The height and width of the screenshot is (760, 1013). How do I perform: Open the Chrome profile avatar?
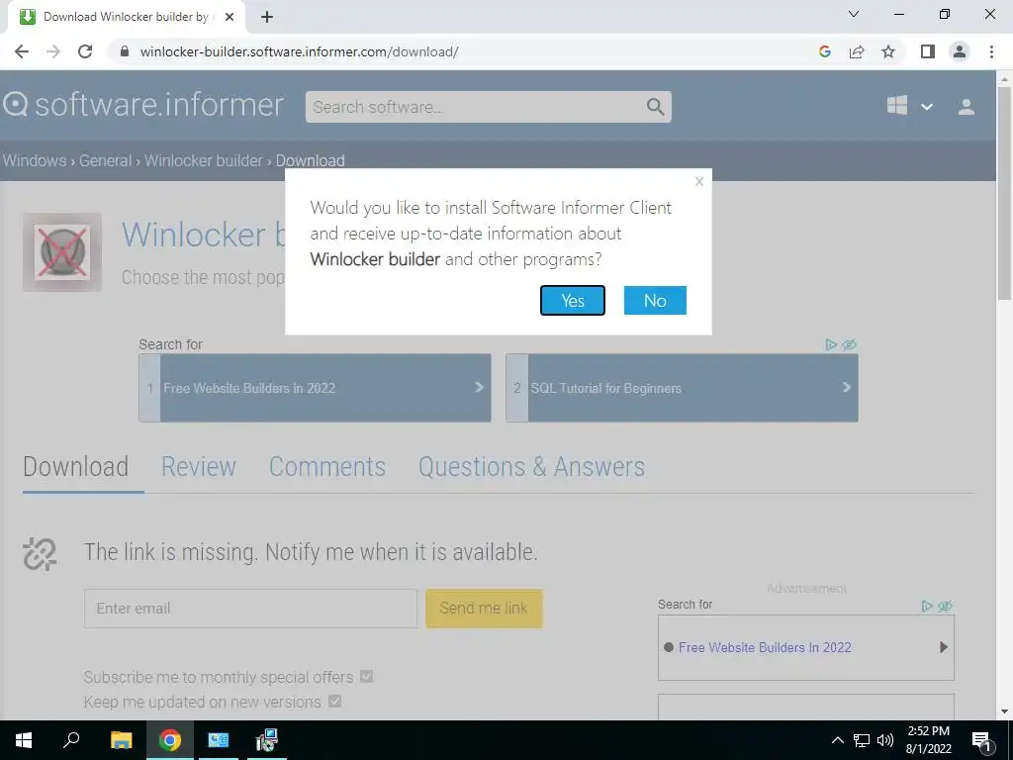tap(960, 51)
